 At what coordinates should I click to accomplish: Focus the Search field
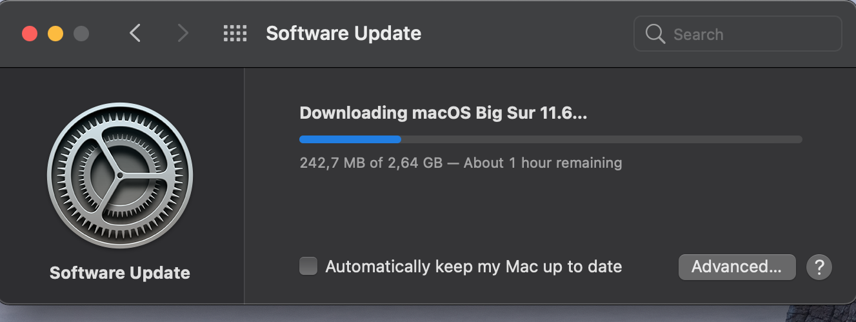738,34
